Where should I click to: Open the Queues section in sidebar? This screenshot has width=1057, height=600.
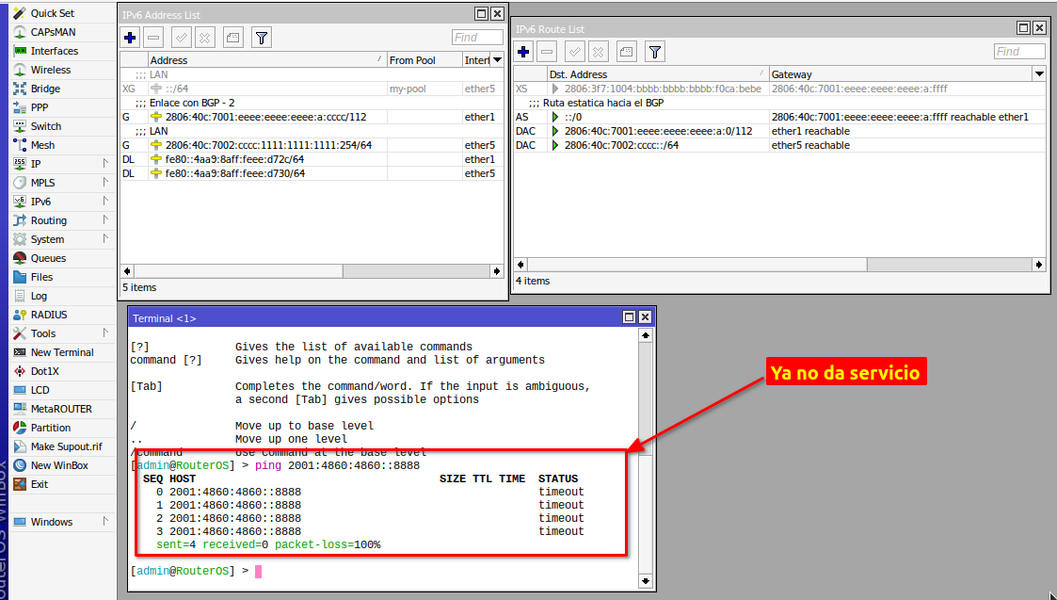[x=48, y=258]
